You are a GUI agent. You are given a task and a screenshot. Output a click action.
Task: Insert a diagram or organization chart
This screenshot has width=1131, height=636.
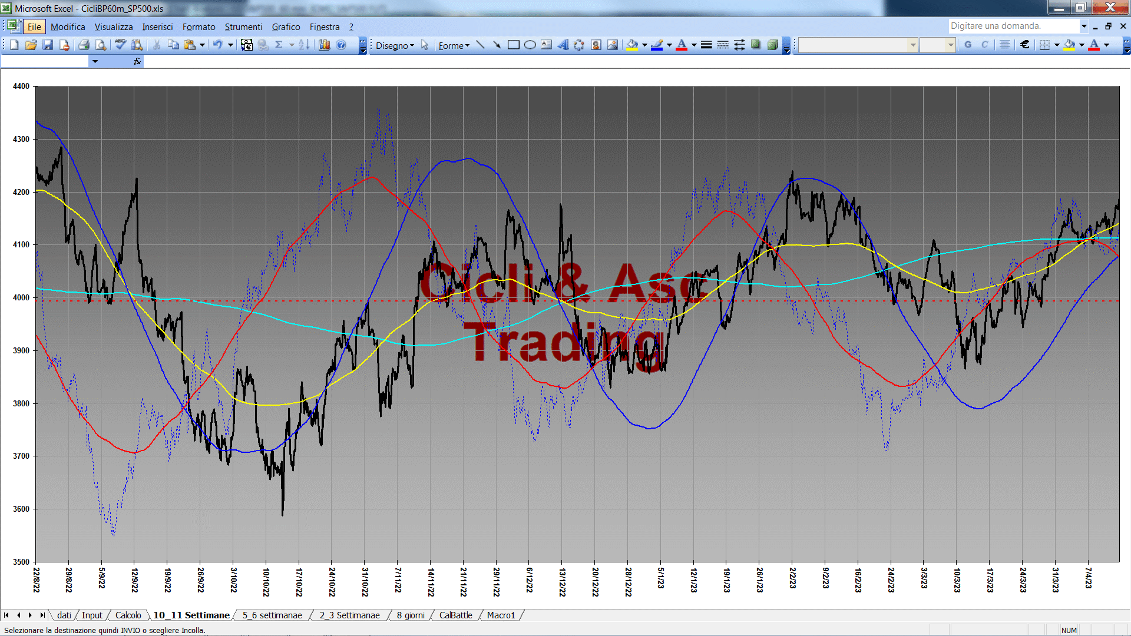click(580, 45)
